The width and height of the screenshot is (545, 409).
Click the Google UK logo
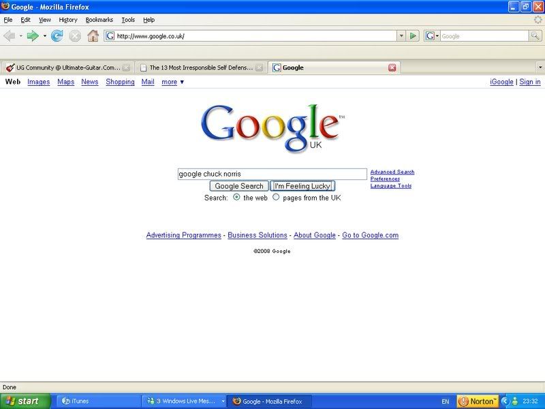click(272, 128)
